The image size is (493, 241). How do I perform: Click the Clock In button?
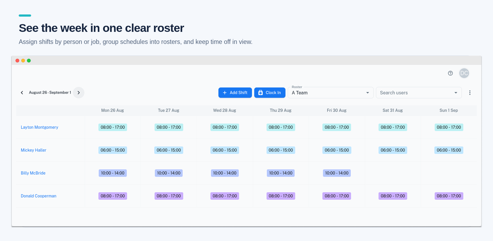[270, 93]
